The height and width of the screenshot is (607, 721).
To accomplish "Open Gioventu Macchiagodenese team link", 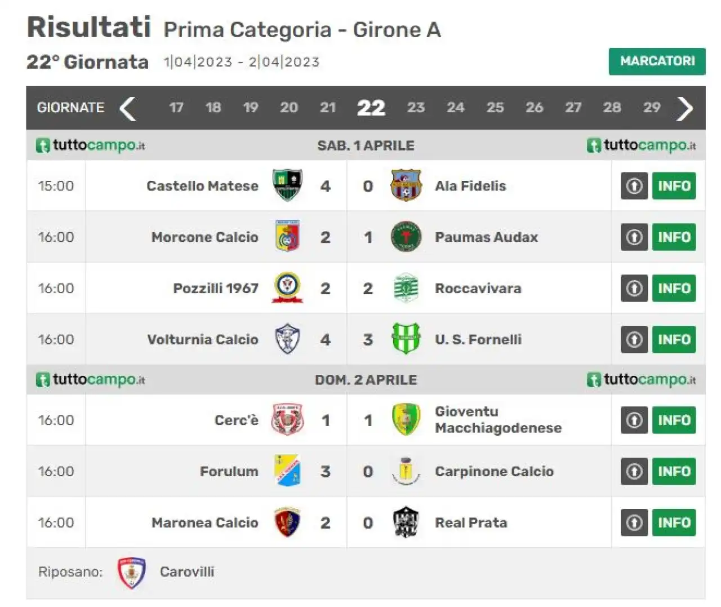I will coord(498,420).
